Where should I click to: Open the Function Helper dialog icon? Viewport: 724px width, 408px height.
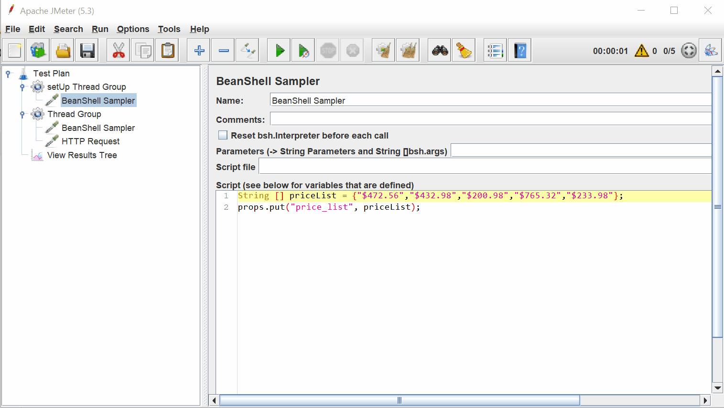coord(495,50)
